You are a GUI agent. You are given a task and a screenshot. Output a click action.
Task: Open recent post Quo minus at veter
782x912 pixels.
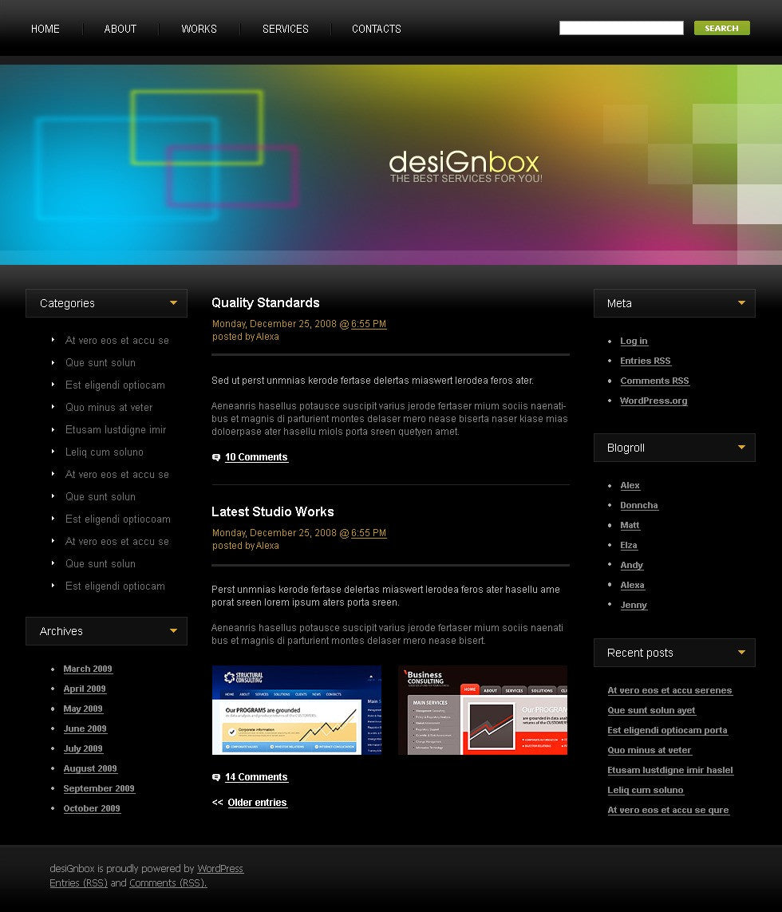pyautogui.click(x=650, y=750)
